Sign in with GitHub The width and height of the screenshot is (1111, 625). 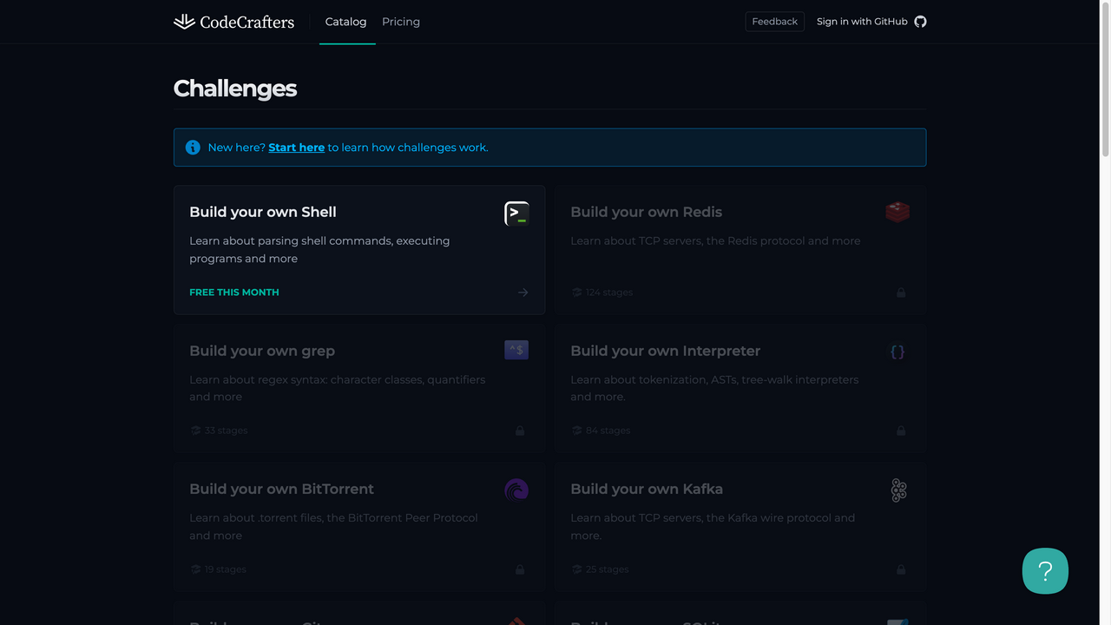tap(871, 22)
